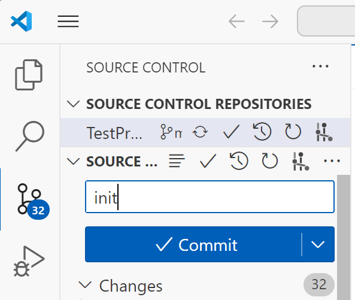Open the hamburger application menu

(68, 22)
